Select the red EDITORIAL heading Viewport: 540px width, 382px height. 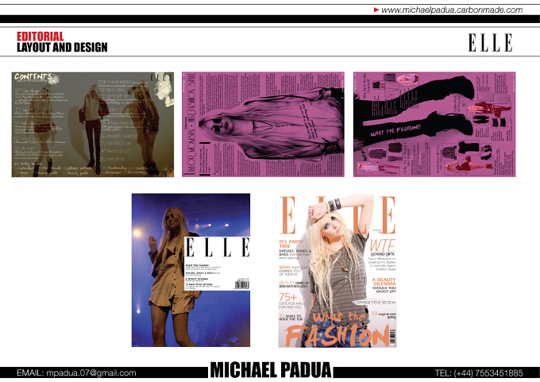(40, 37)
